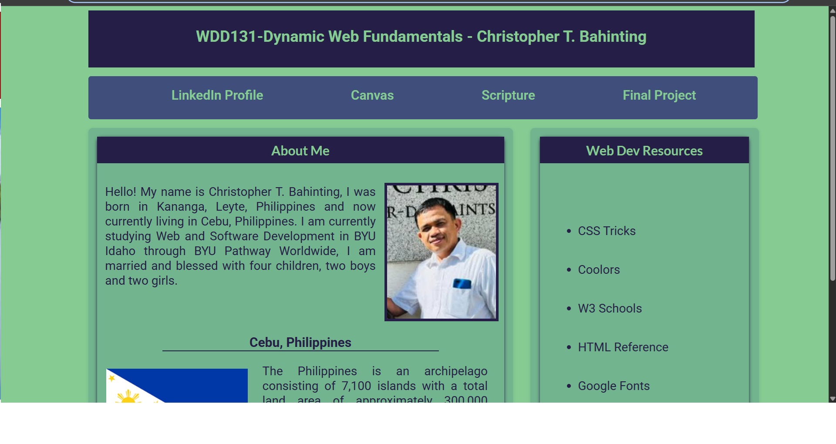The width and height of the screenshot is (836, 444).
Task: Visit the Final Project page
Action: coord(659,95)
